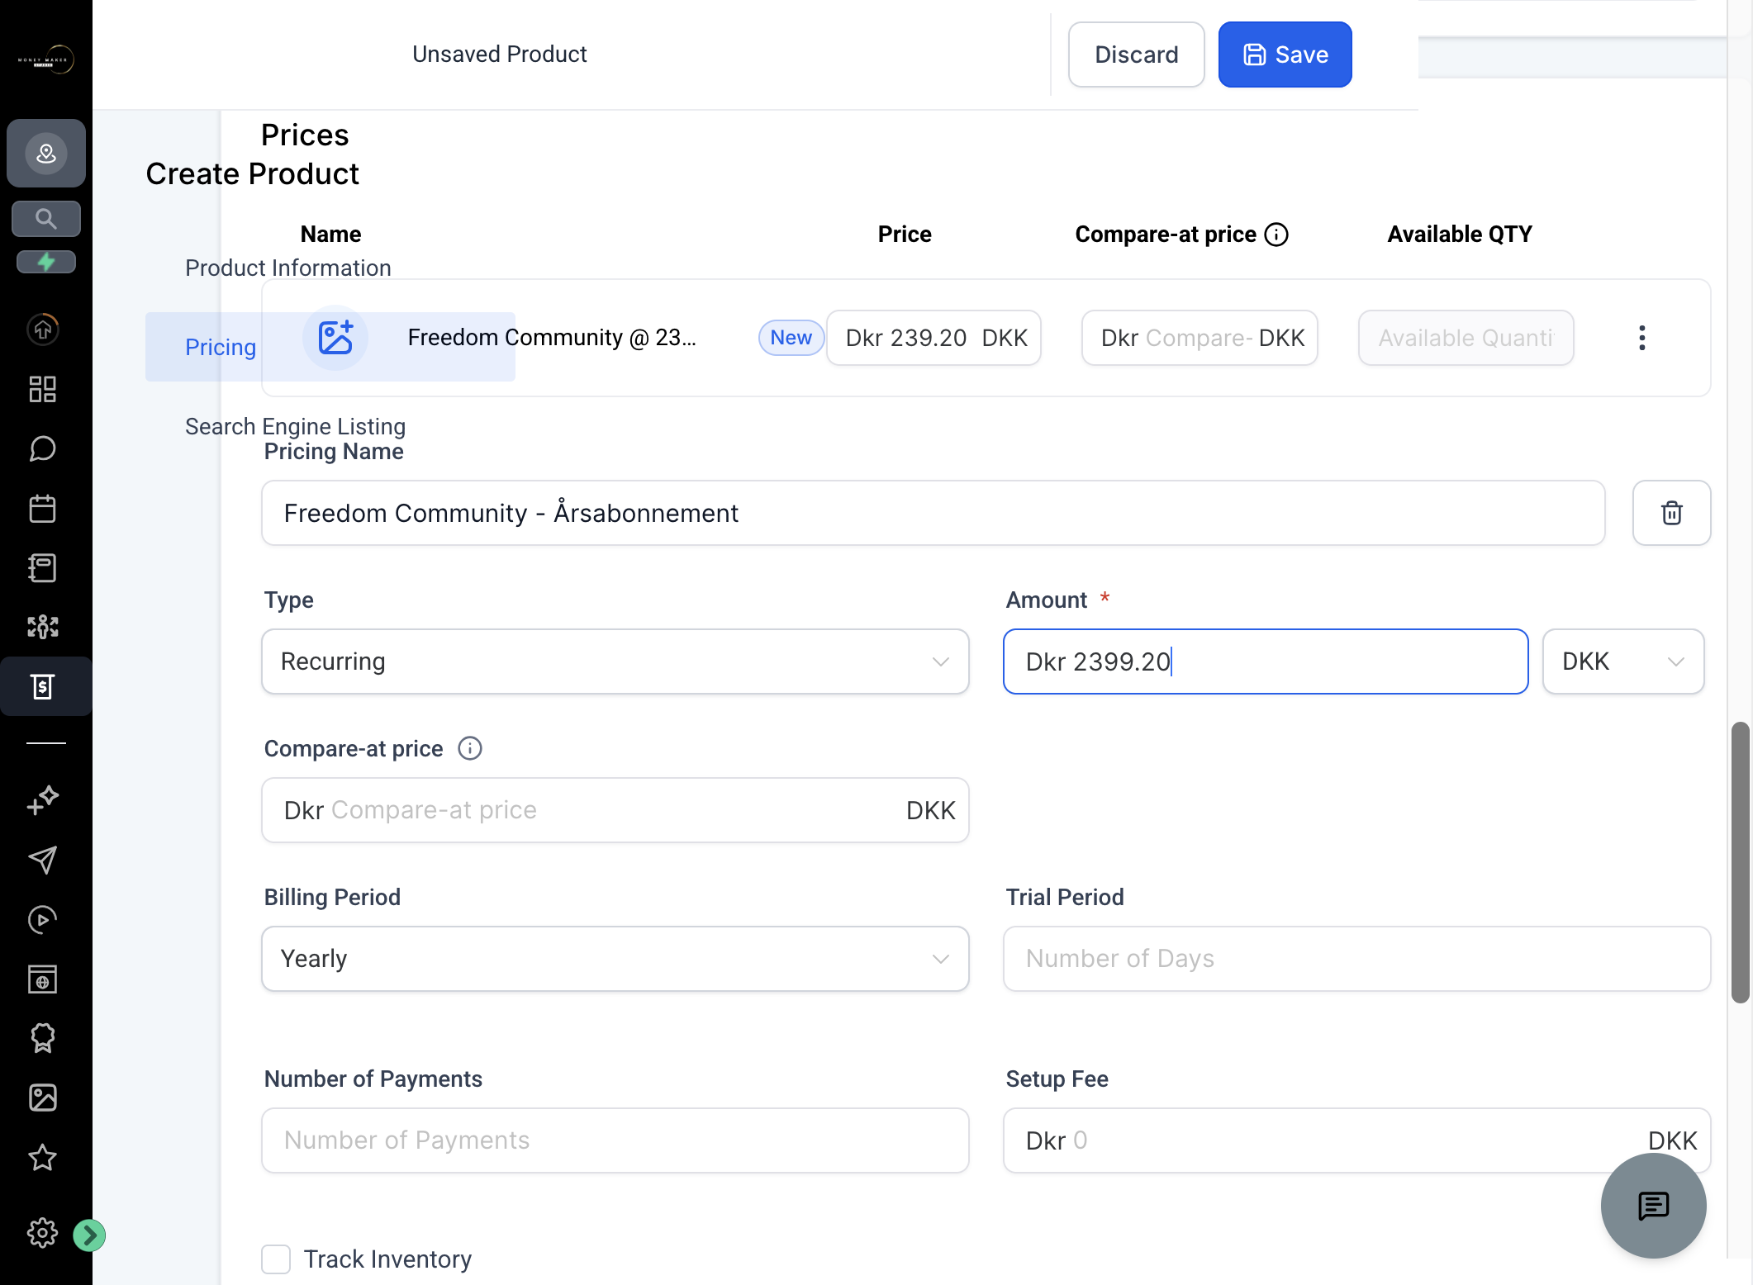This screenshot has height=1285, width=1753.
Task: Open conversations chat bubble icon
Action: click(43, 448)
